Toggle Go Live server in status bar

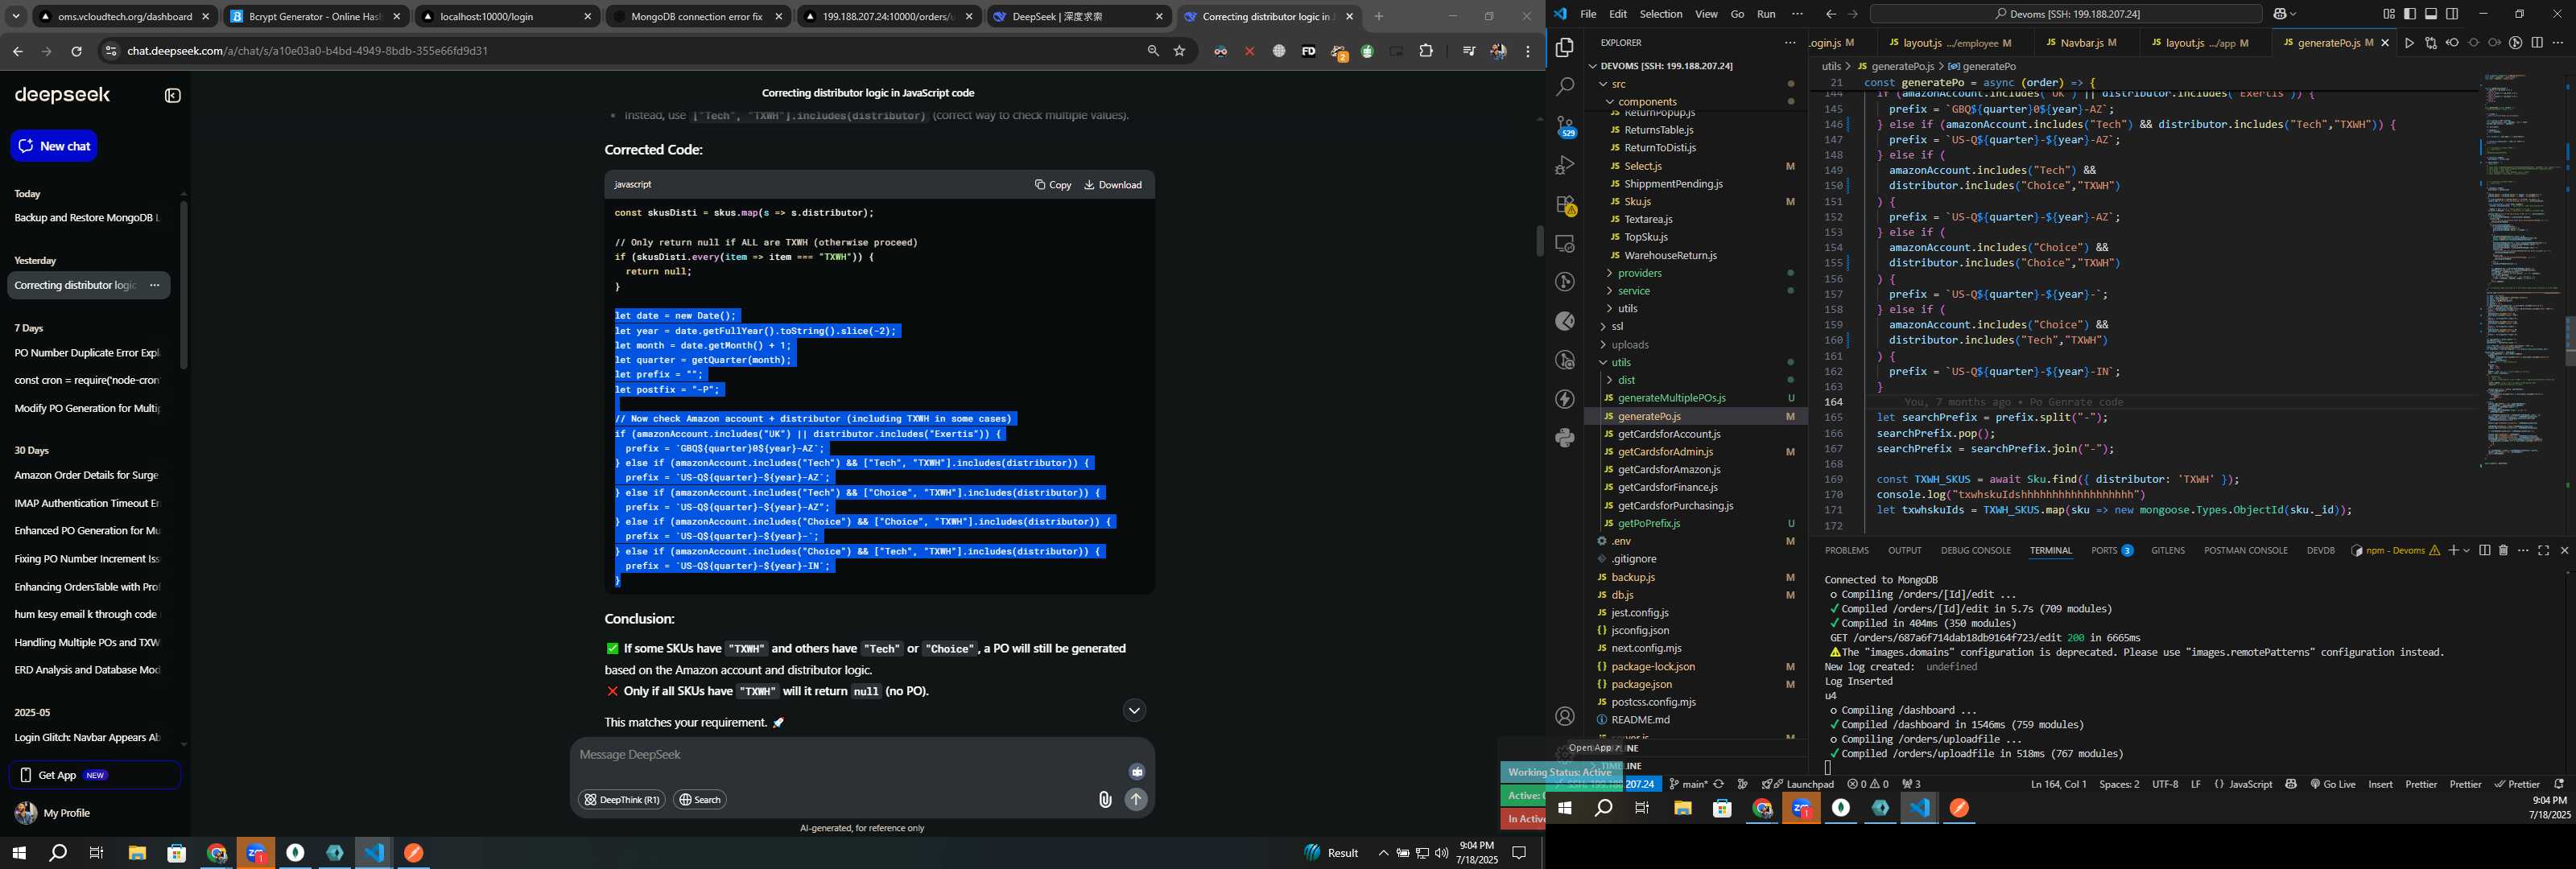2333,784
